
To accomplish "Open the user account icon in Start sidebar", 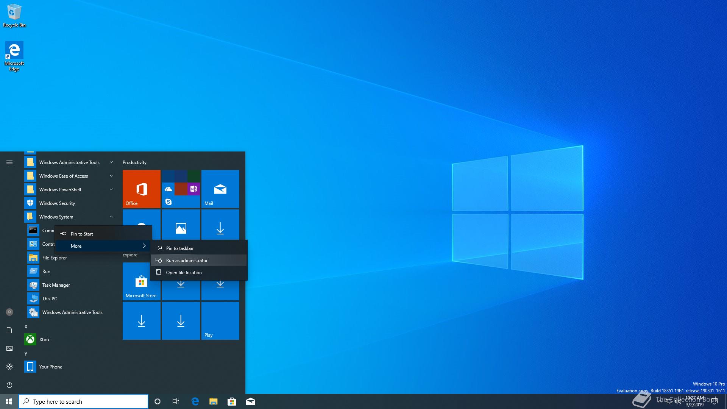I will click(9, 312).
